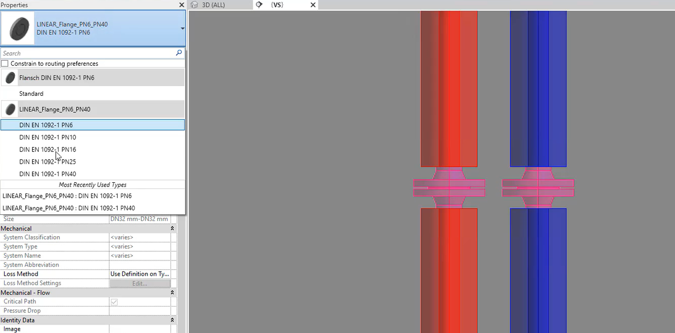Click the Search type field
The width and height of the screenshot is (675, 333).
(x=88, y=53)
